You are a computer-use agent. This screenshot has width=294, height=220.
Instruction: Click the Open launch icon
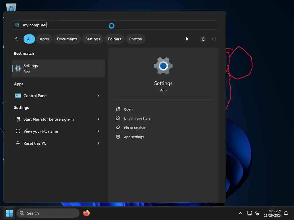118,109
